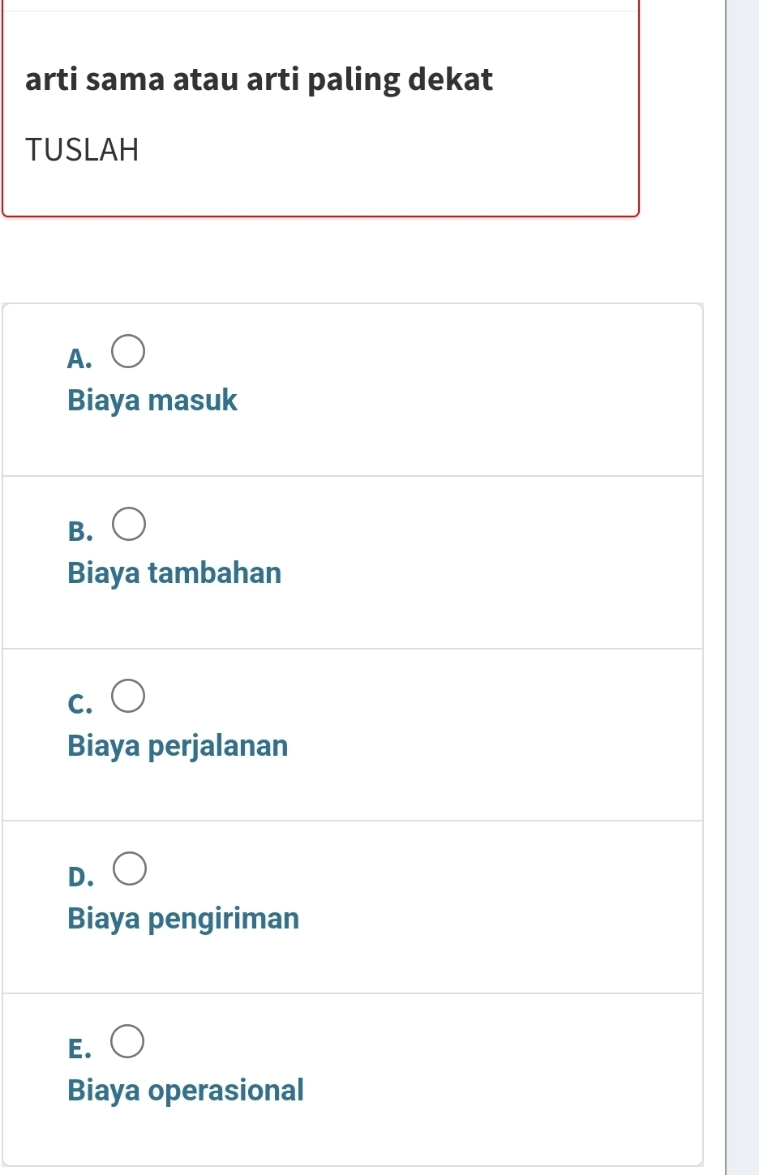Click the letter "D." option label
The image size is (759, 1175).
pyautogui.click(x=80, y=877)
